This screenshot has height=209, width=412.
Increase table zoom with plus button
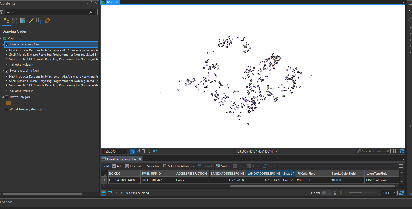coord(378,193)
